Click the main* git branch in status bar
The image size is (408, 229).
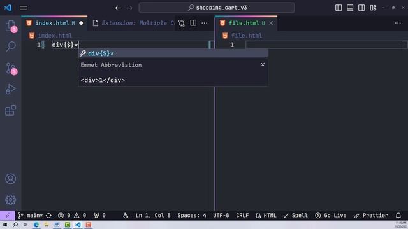(x=31, y=215)
